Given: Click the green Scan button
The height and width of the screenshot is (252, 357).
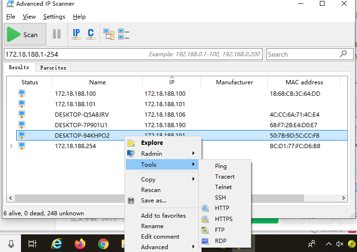Looking at the screenshot, I should (x=25, y=35).
